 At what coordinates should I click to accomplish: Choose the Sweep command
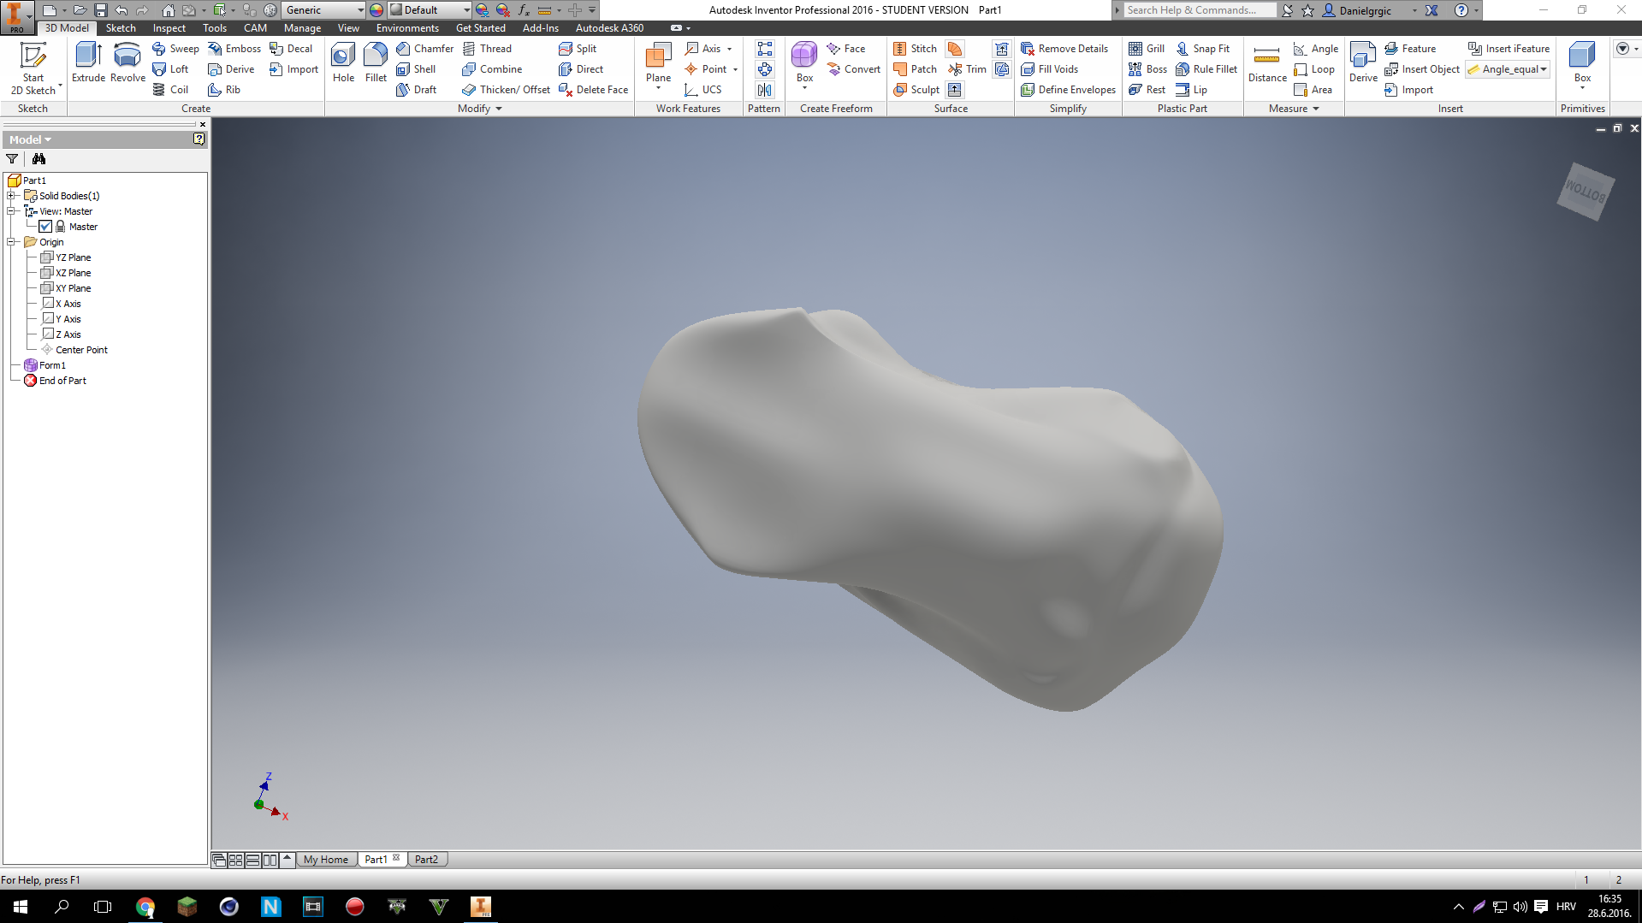175,49
